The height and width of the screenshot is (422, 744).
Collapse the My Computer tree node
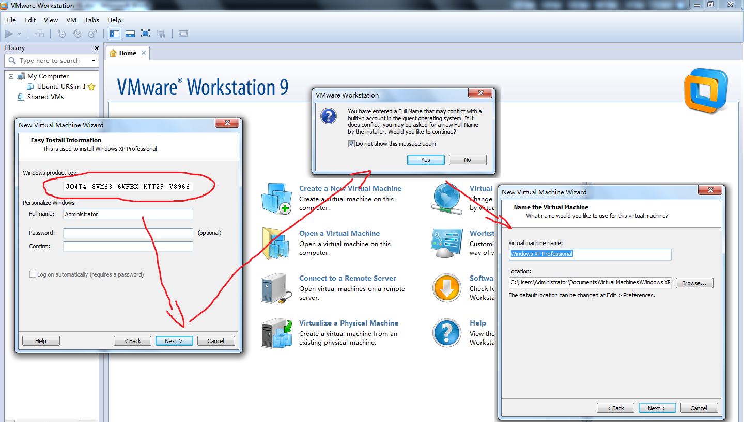point(11,76)
